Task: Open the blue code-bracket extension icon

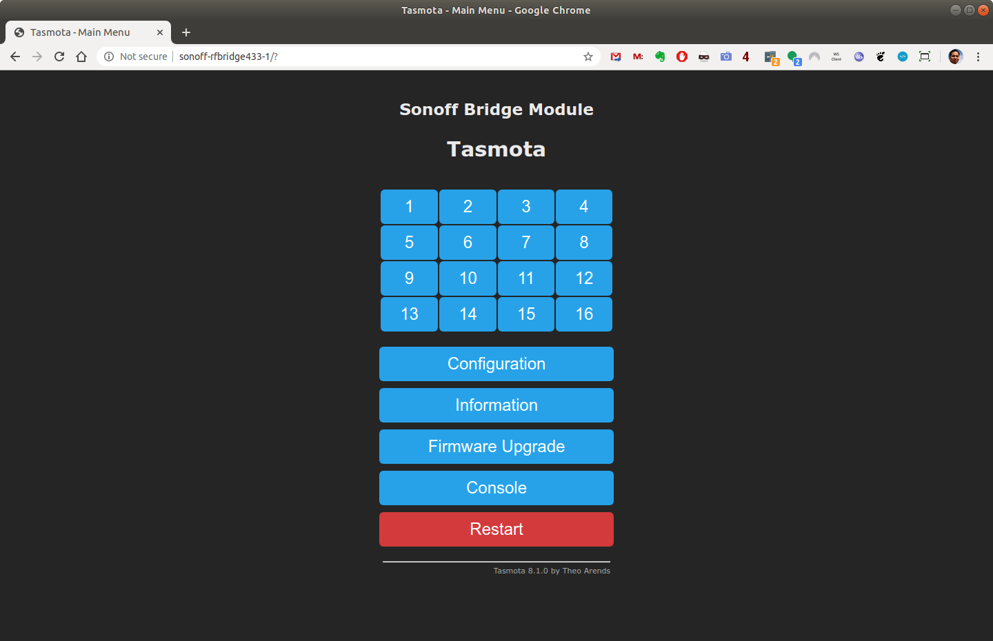Action: point(903,57)
